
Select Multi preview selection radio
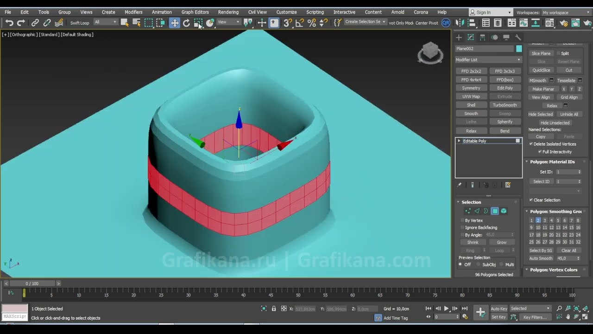click(x=502, y=264)
